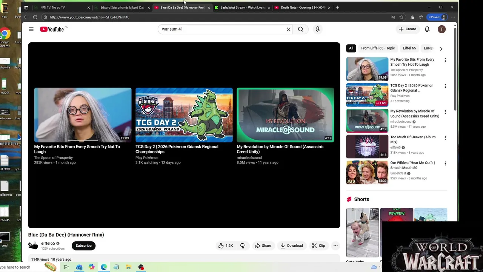Show more filter chips with right arrow
The image size is (483, 272).
tap(441, 48)
